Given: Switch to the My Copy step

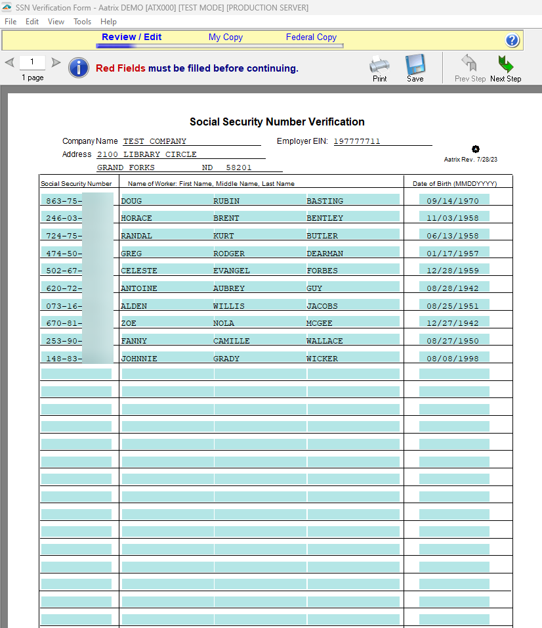Looking at the screenshot, I should pyautogui.click(x=225, y=37).
